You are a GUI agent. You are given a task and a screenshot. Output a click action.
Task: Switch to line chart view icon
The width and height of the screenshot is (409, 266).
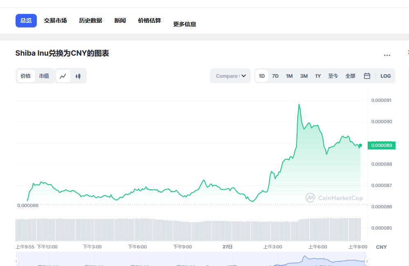click(x=63, y=76)
